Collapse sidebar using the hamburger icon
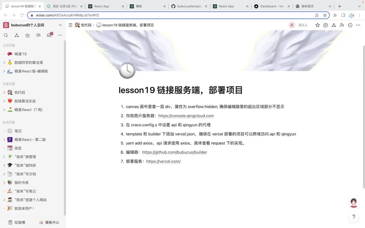 [70, 25]
